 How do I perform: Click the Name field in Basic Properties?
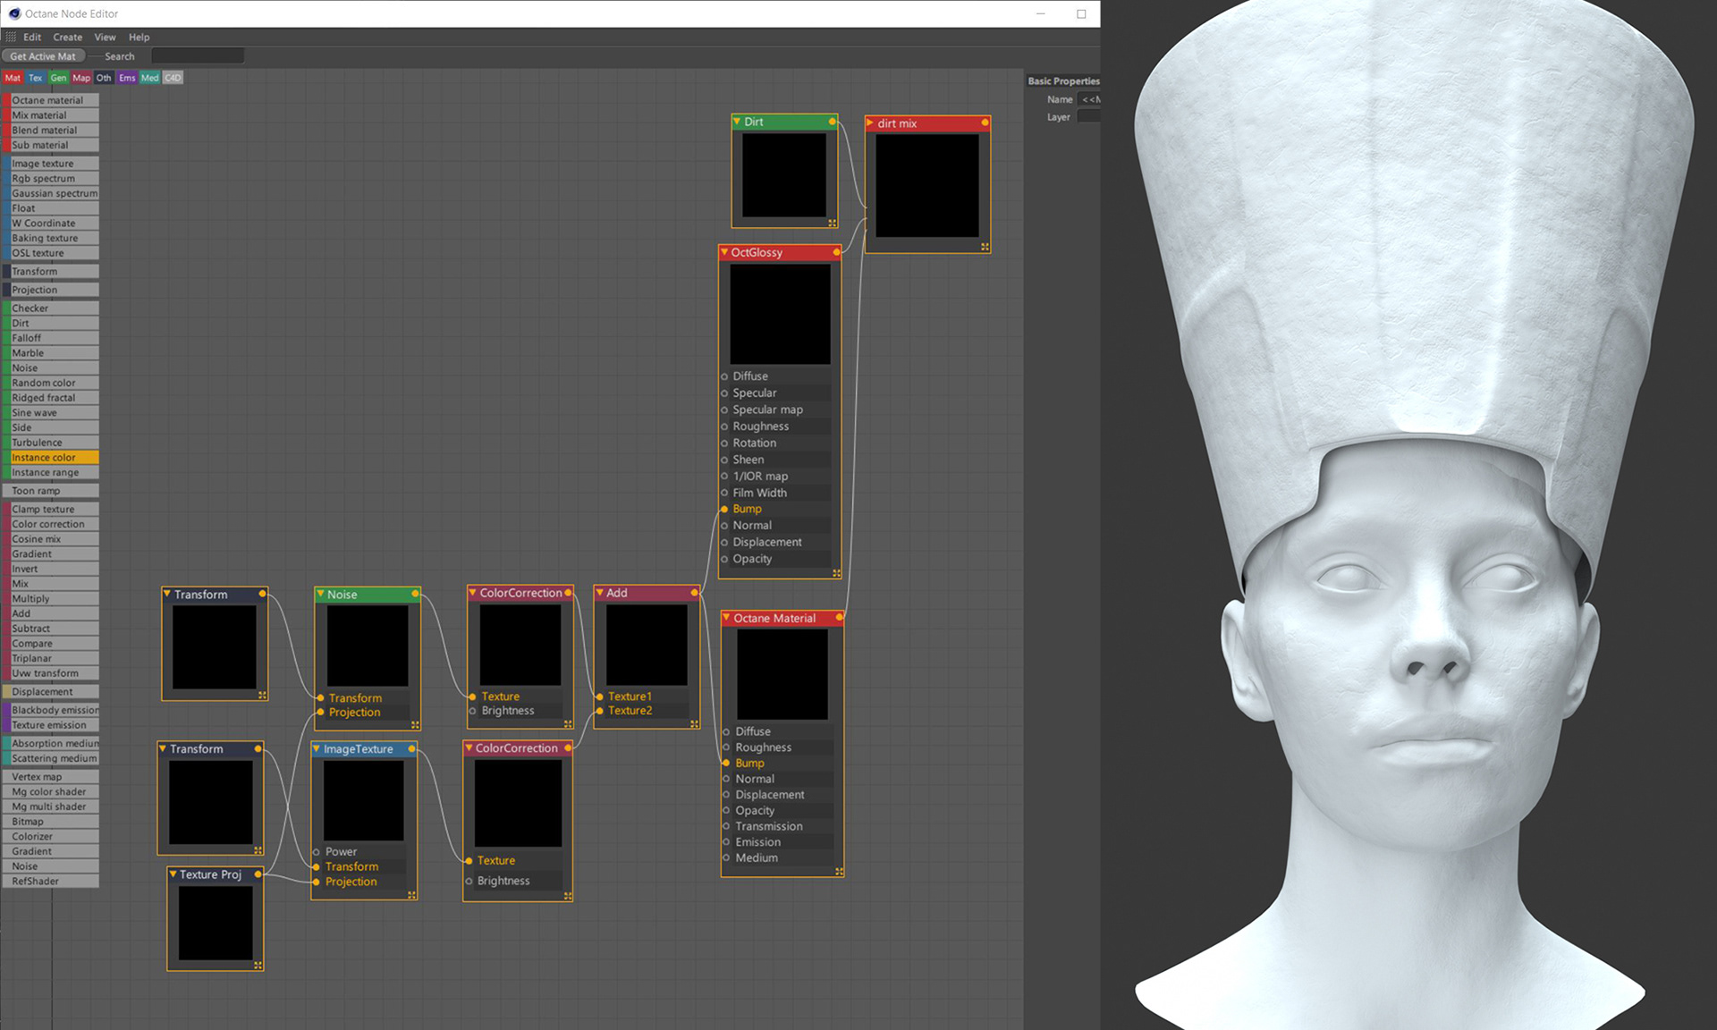point(1089,99)
